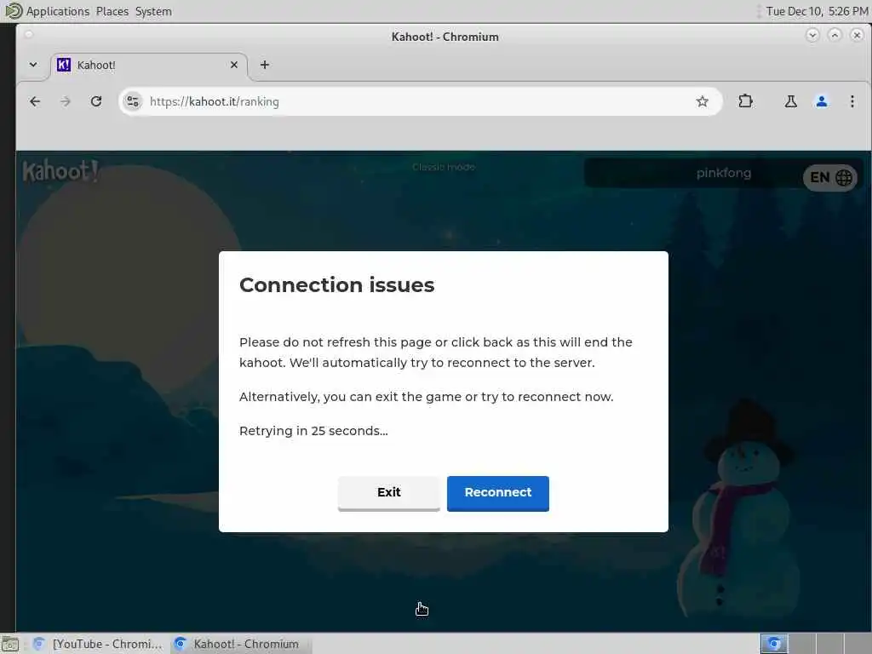Close the Kahoot! tab

(234, 65)
